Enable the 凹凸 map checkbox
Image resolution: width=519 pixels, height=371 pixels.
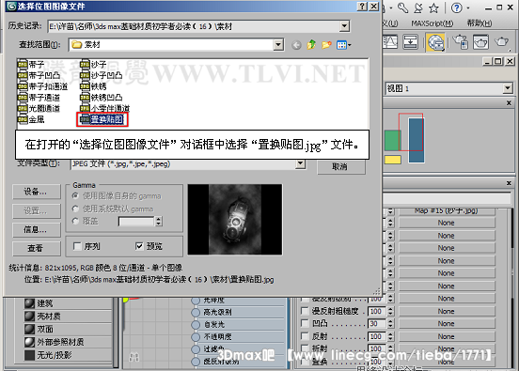[305, 323]
